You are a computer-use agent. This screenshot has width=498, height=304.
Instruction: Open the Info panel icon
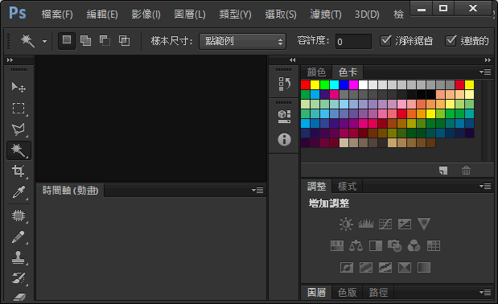[284, 139]
